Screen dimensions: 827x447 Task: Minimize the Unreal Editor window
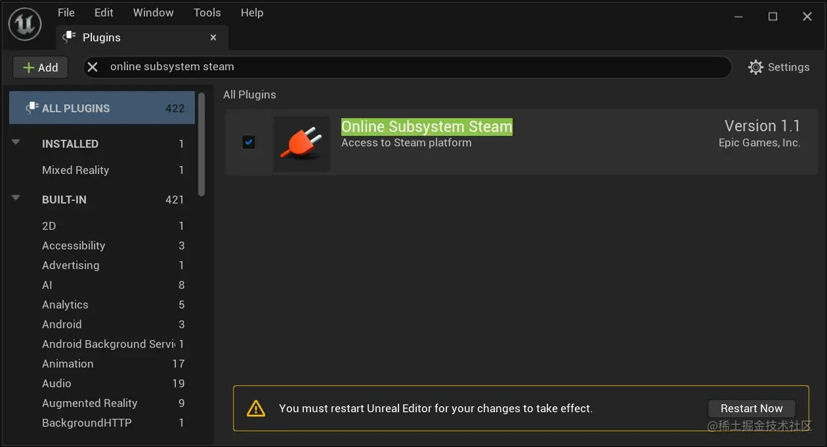(x=738, y=16)
